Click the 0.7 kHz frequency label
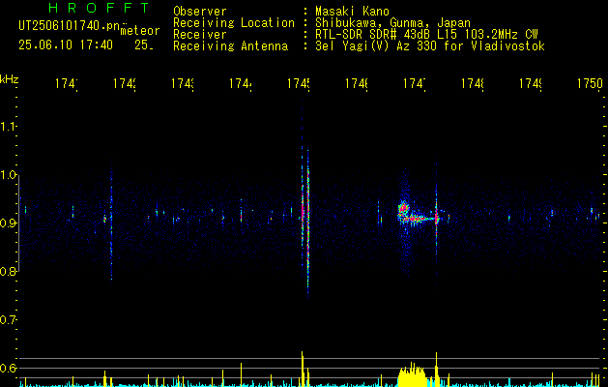The image size is (608, 387). [8, 320]
